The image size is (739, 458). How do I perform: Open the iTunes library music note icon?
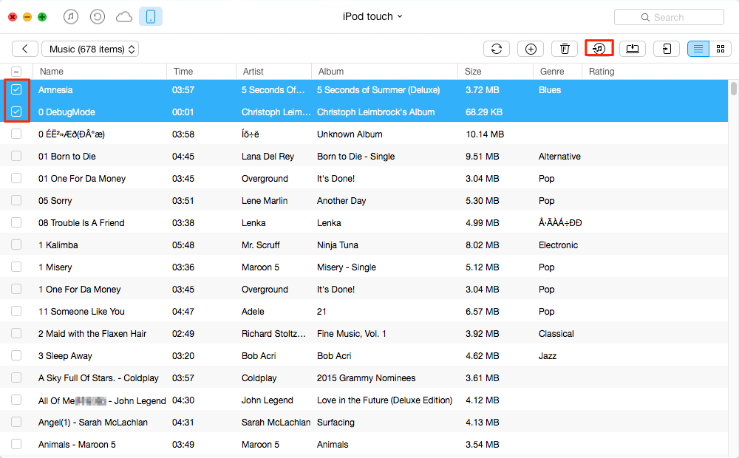click(71, 17)
